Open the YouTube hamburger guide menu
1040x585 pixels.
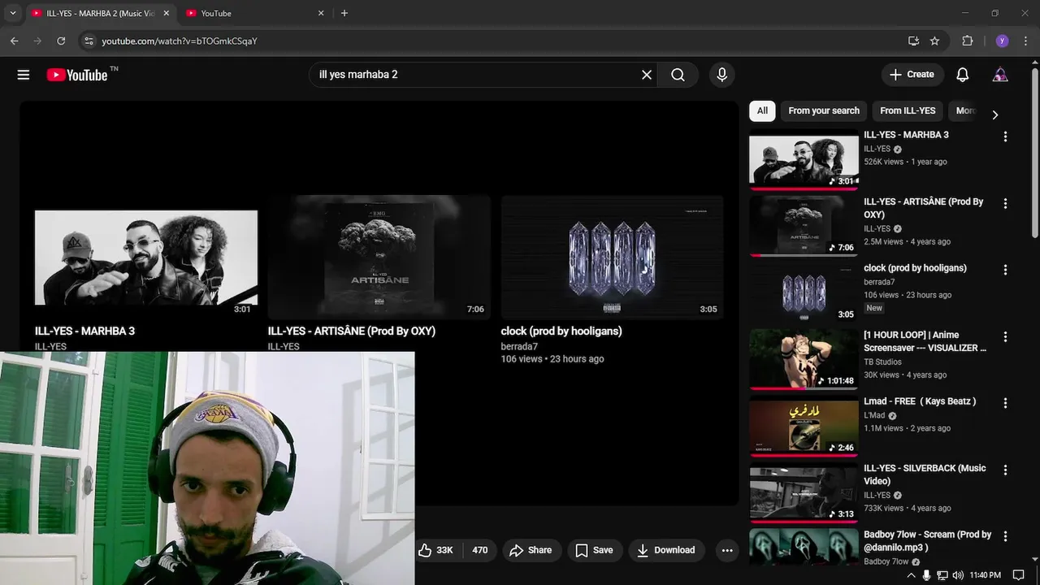coord(24,75)
